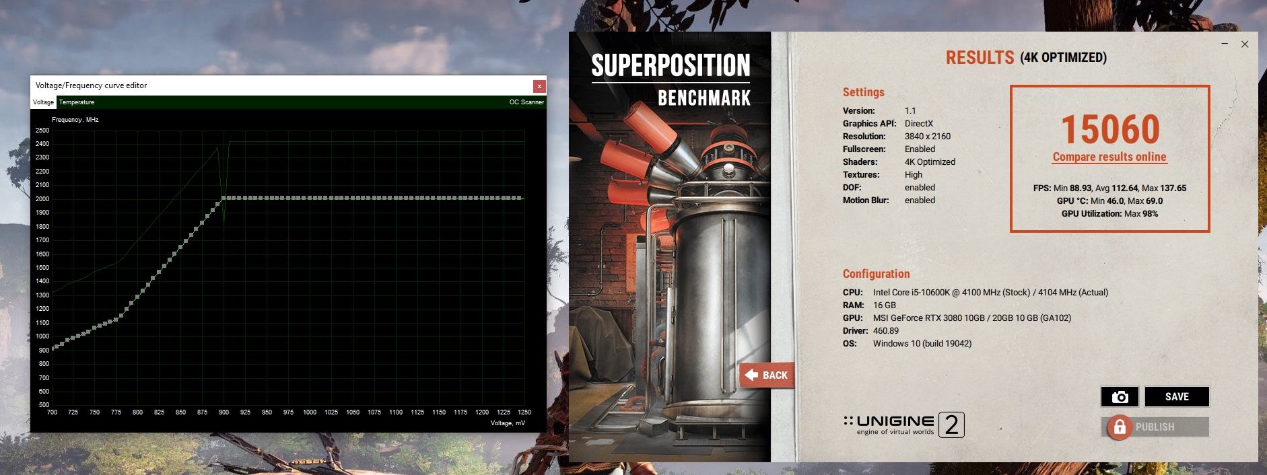Click the 15060 benchmark score

point(1110,129)
